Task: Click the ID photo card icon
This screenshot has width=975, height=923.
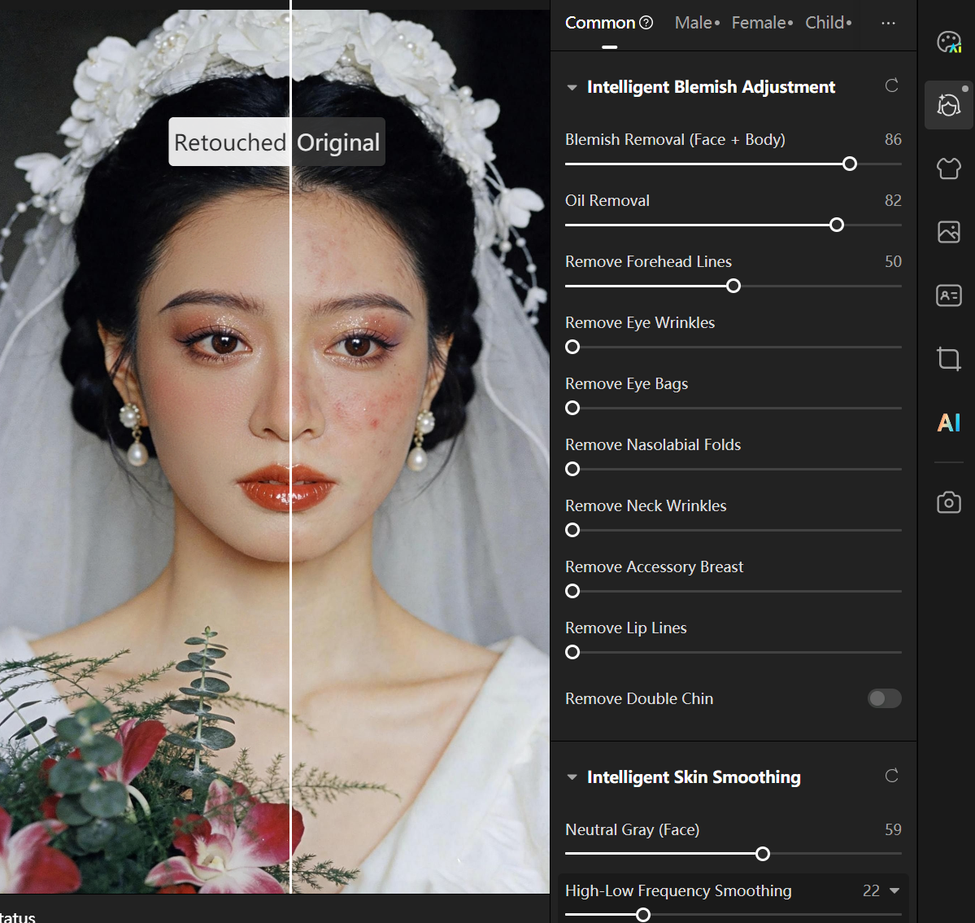Action: coord(948,295)
